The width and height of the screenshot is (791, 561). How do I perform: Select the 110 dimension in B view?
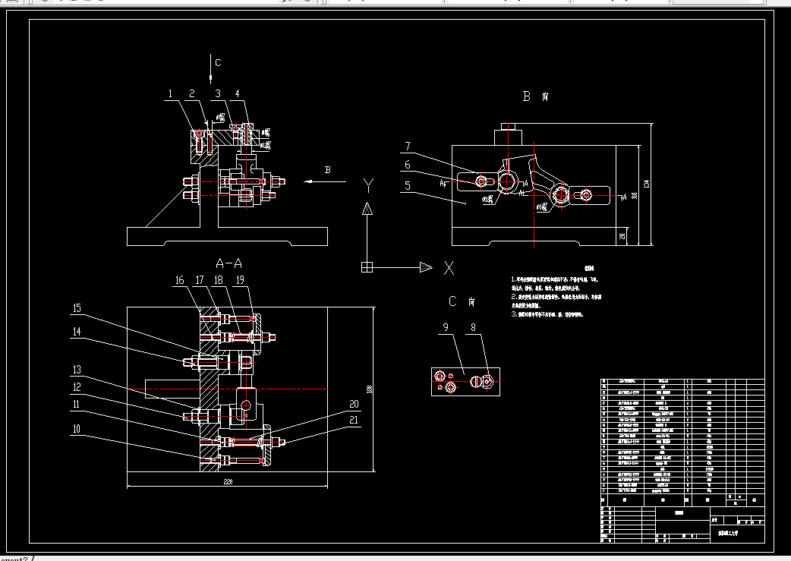635,195
